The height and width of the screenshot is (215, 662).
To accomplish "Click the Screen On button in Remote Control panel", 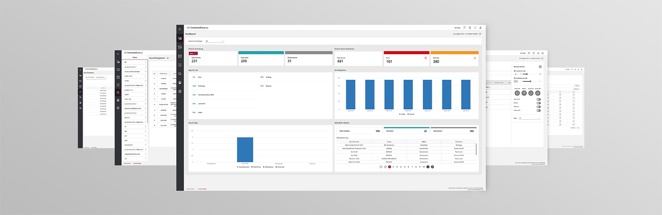I will click(x=531, y=93).
